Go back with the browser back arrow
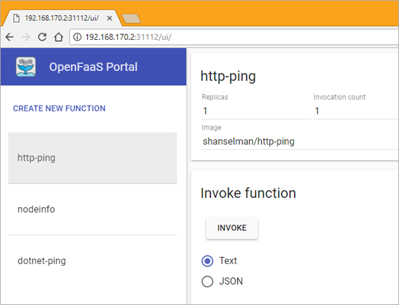Image resolution: width=399 pixels, height=305 pixels. [9, 37]
